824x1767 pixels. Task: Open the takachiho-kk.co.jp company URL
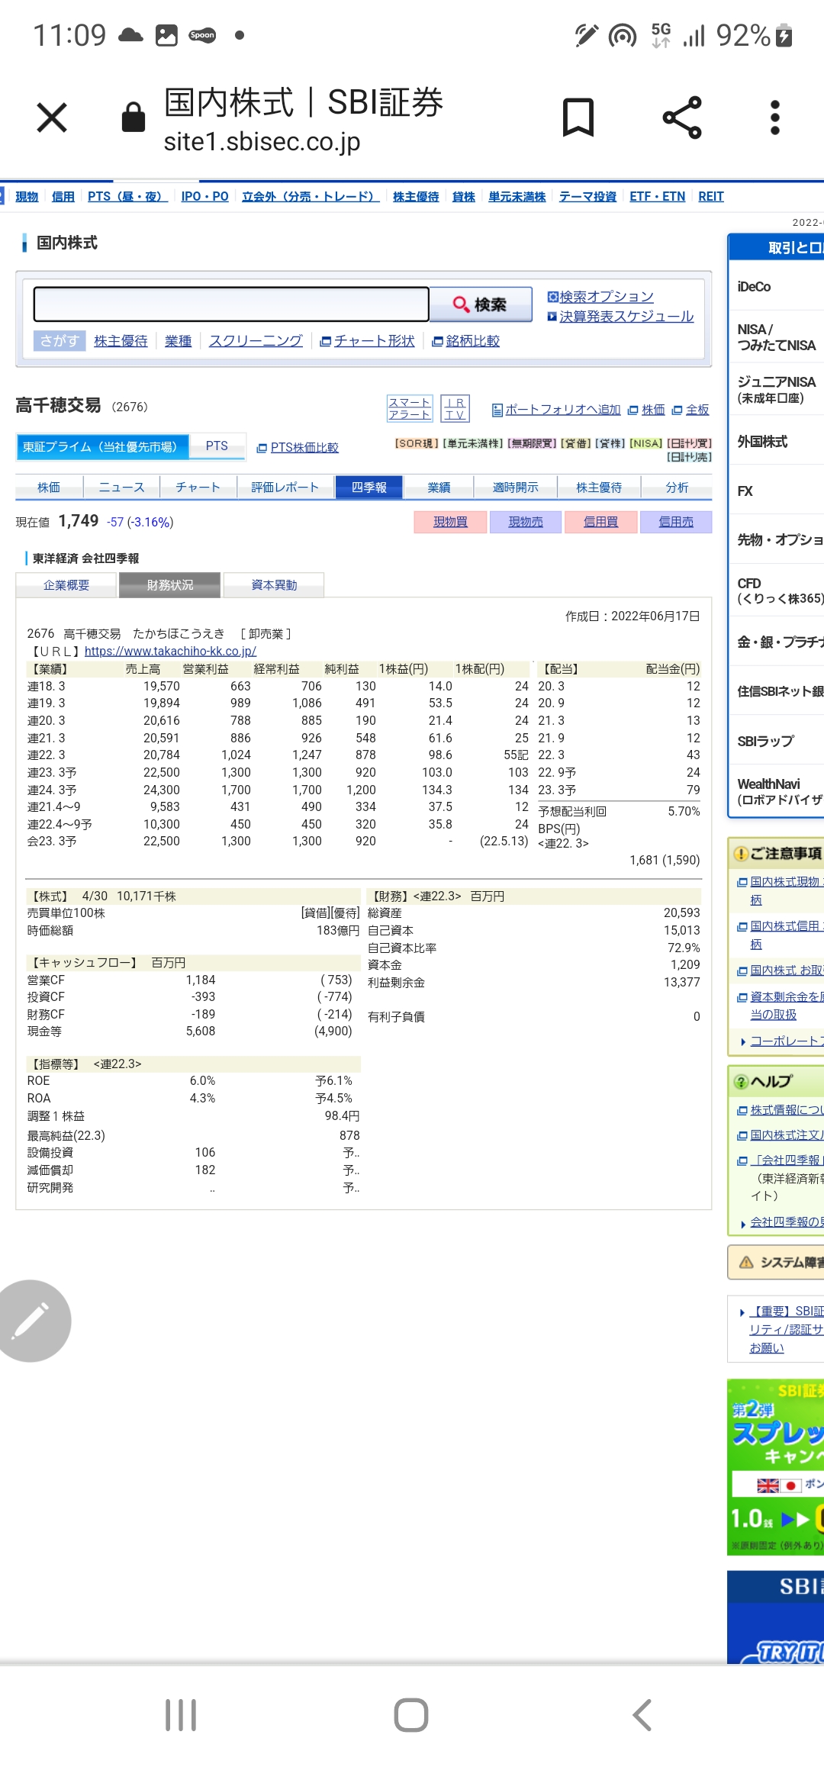coord(170,652)
